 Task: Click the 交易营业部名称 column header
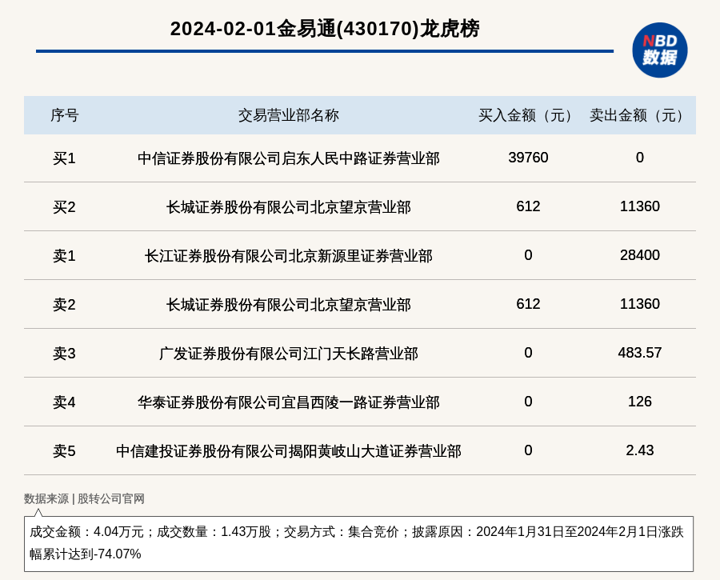point(288,115)
